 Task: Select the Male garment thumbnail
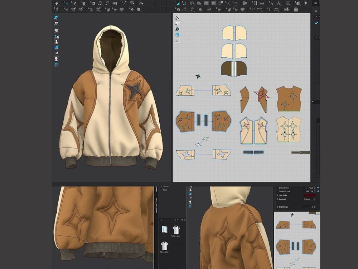(x=165, y=246)
